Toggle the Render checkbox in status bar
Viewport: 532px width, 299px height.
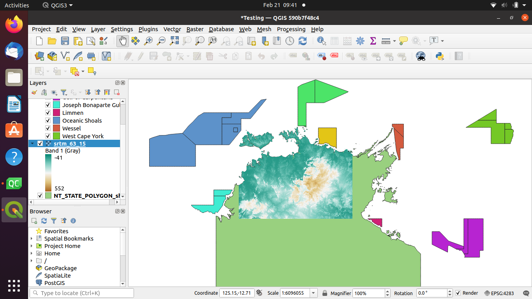point(458,293)
